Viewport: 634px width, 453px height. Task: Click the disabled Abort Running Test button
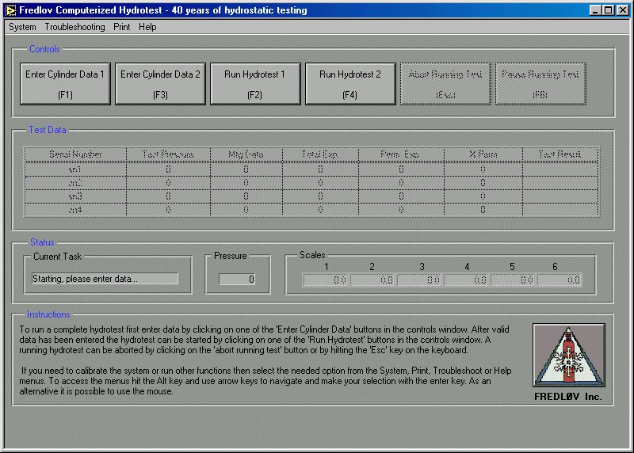coord(445,84)
